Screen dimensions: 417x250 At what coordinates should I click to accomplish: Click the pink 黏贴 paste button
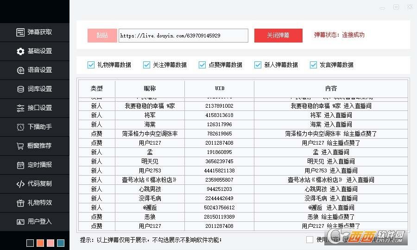[x=102, y=36]
